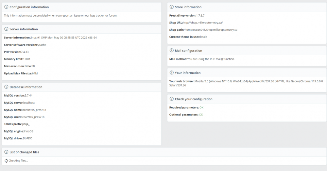Click the Configuration information info icon

(x=7, y=7)
